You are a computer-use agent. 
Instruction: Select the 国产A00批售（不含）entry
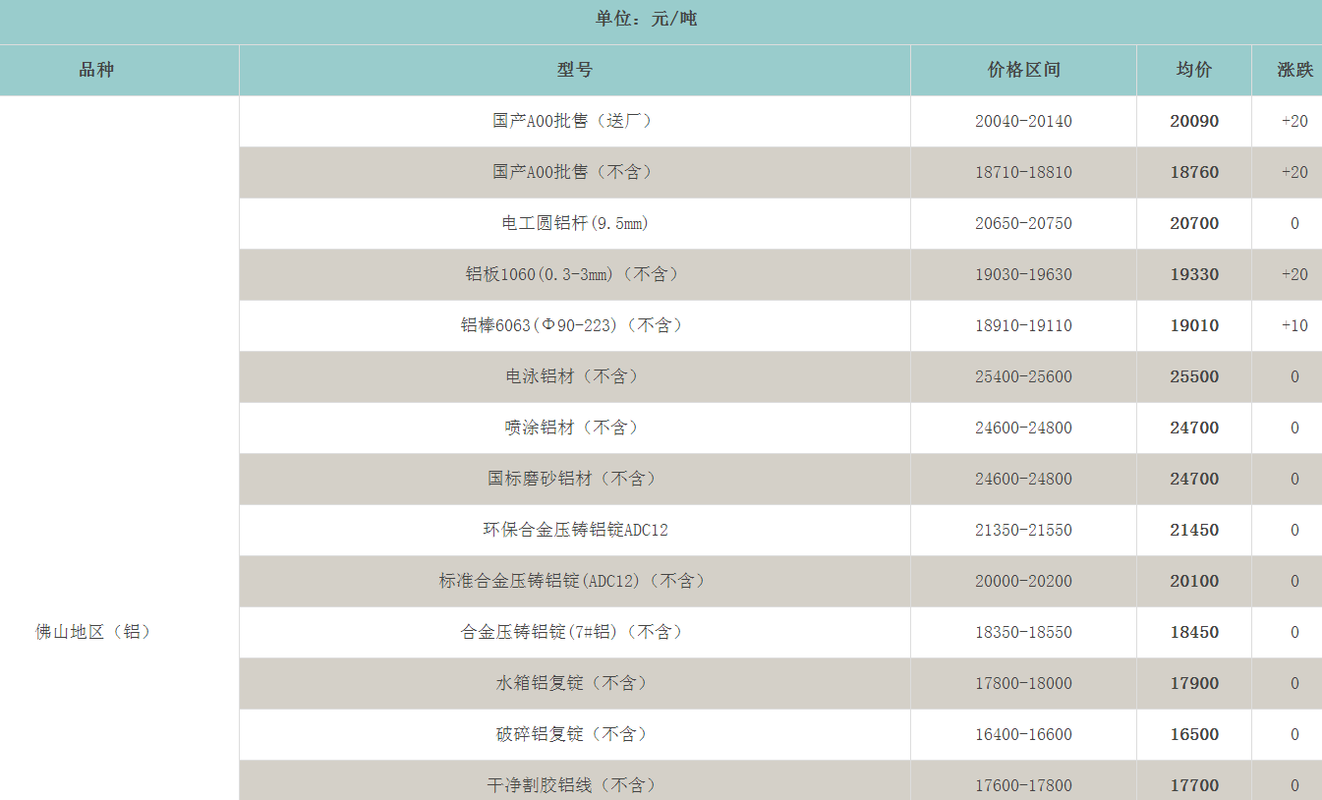coord(574,172)
